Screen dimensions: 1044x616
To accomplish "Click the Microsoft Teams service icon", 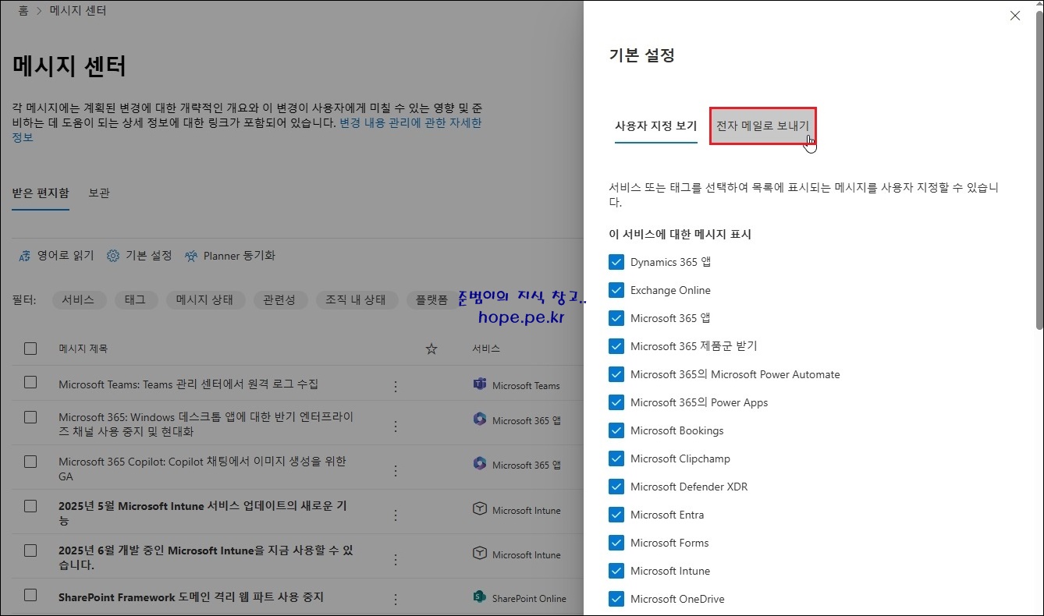I will coord(480,384).
